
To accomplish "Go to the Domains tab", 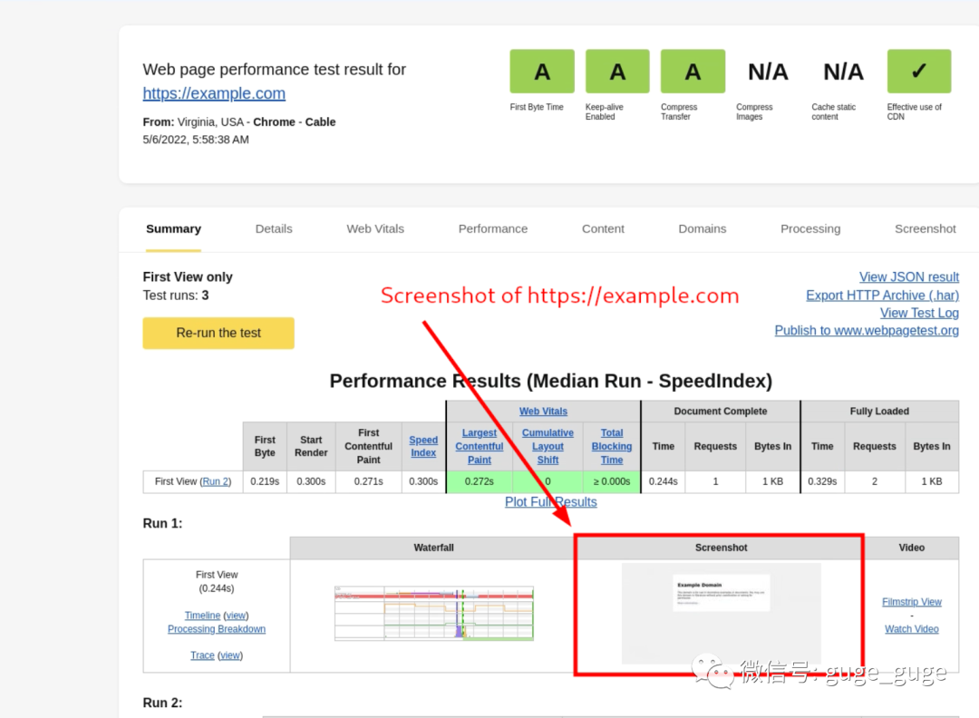I will (703, 228).
